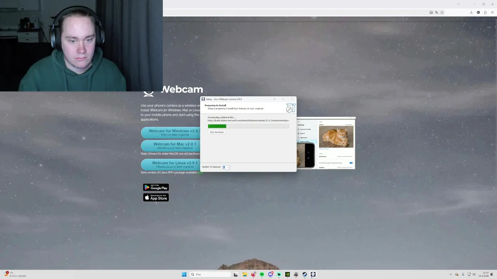Click Stop download in the setup window
This screenshot has width=497, height=279.
tap(217, 132)
